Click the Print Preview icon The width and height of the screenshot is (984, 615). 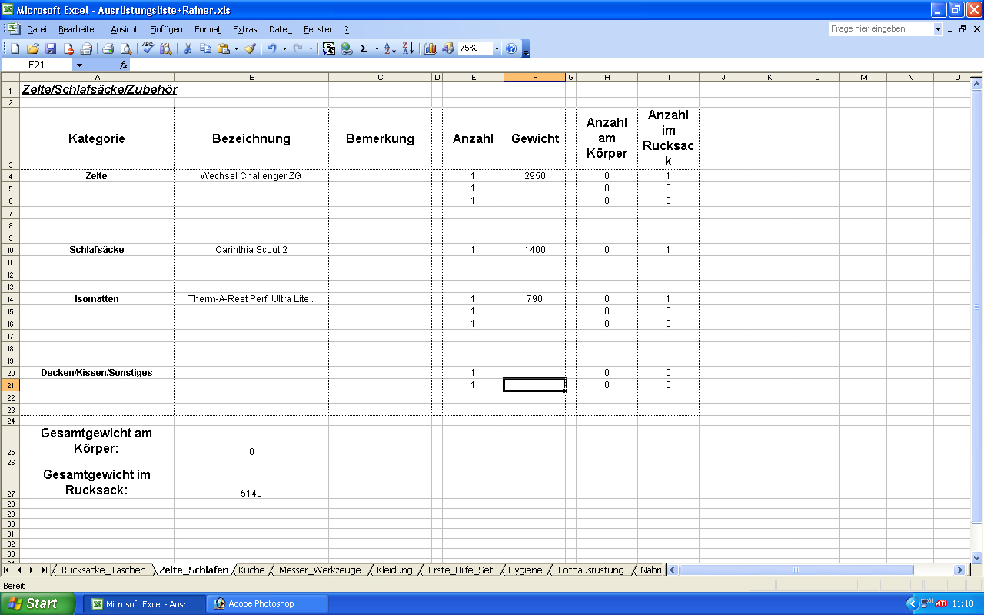(125, 48)
